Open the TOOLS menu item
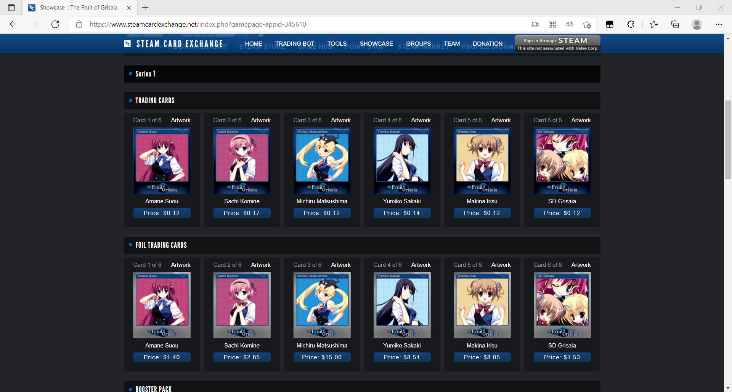 tap(337, 44)
